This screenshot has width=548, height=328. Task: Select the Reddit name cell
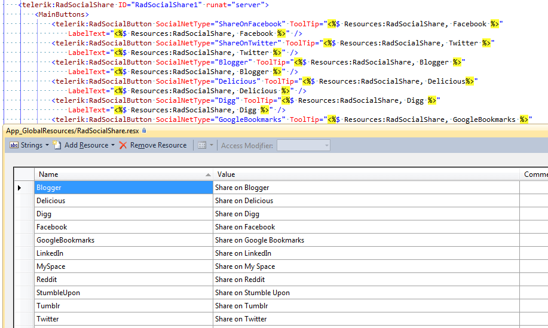123,280
